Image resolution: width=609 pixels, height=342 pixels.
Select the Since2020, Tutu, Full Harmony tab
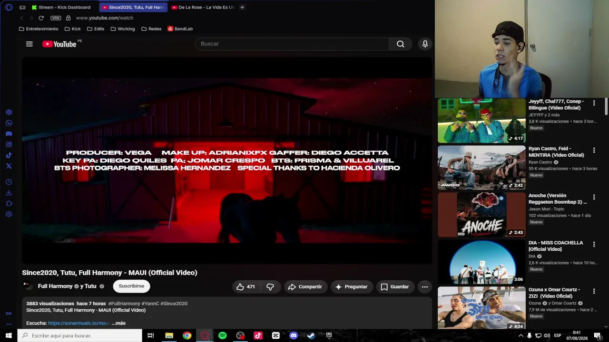pos(133,7)
